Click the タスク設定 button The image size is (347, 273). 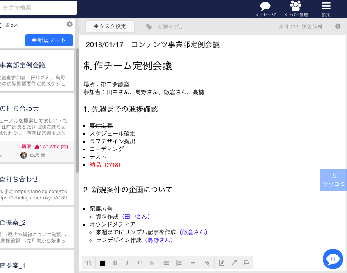(110, 26)
